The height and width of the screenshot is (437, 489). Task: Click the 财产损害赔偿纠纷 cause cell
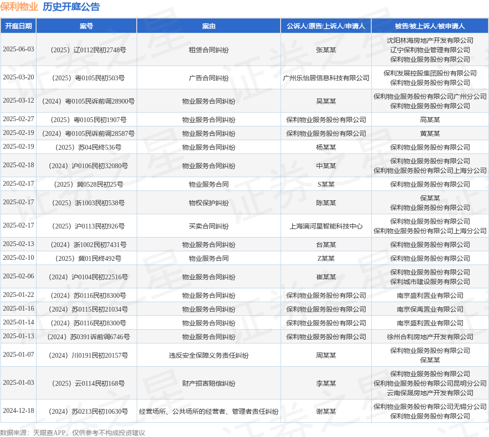point(208,383)
